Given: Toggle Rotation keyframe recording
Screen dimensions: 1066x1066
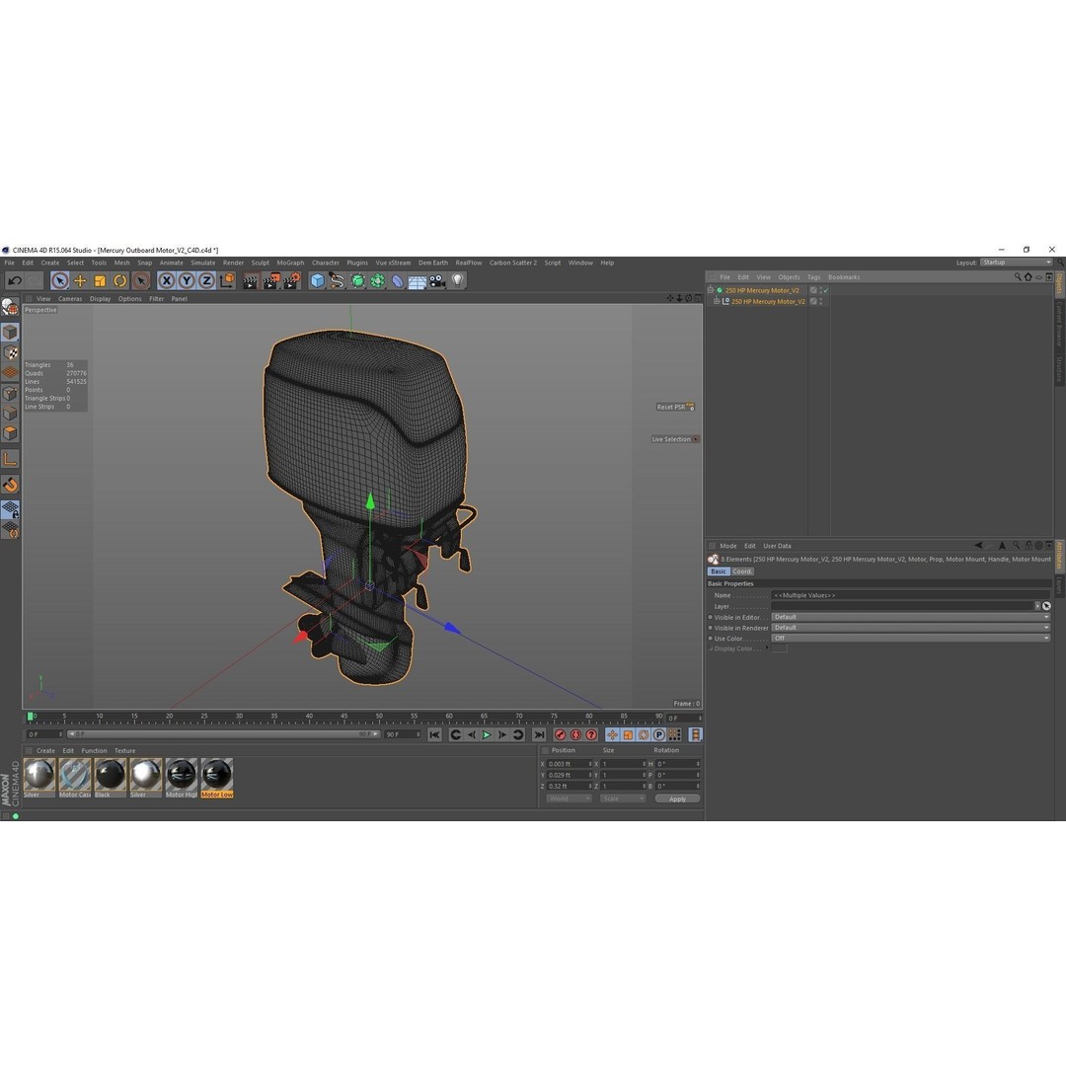Looking at the screenshot, I should [644, 735].
